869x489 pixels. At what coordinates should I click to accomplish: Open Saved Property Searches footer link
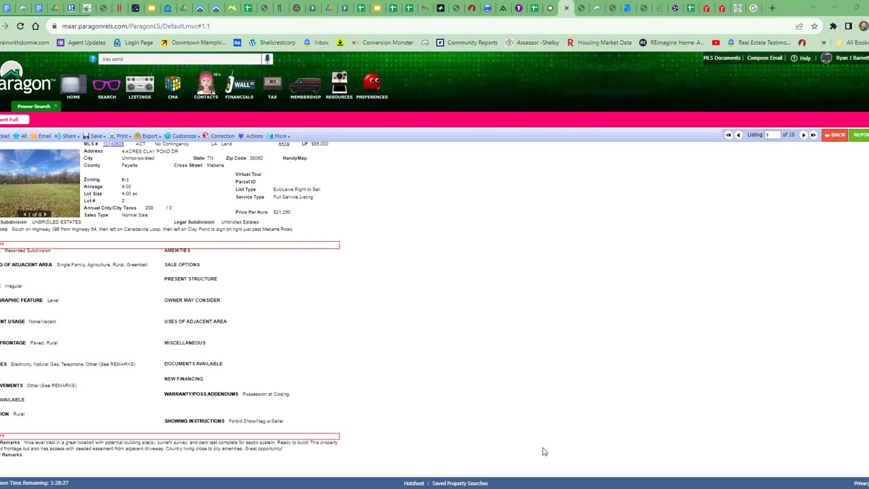(460, 484)
